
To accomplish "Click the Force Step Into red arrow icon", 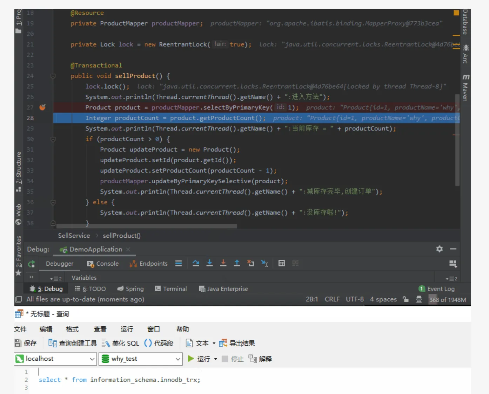I will pyautogui.click(x=223, y=263).
